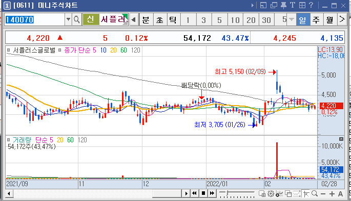Select the 20 interval button

(x=251, y=20)
